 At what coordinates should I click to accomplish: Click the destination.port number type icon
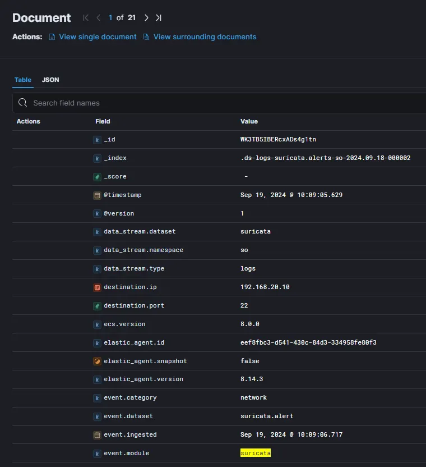point(97,306)
